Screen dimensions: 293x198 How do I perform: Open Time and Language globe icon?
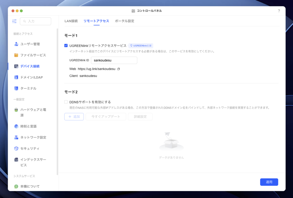pyautogui.click(x=16, y=126)
